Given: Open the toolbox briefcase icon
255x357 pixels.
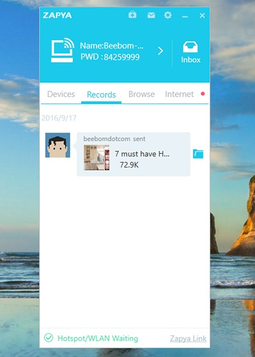Looking at the screenshot, I should [132, 15].
